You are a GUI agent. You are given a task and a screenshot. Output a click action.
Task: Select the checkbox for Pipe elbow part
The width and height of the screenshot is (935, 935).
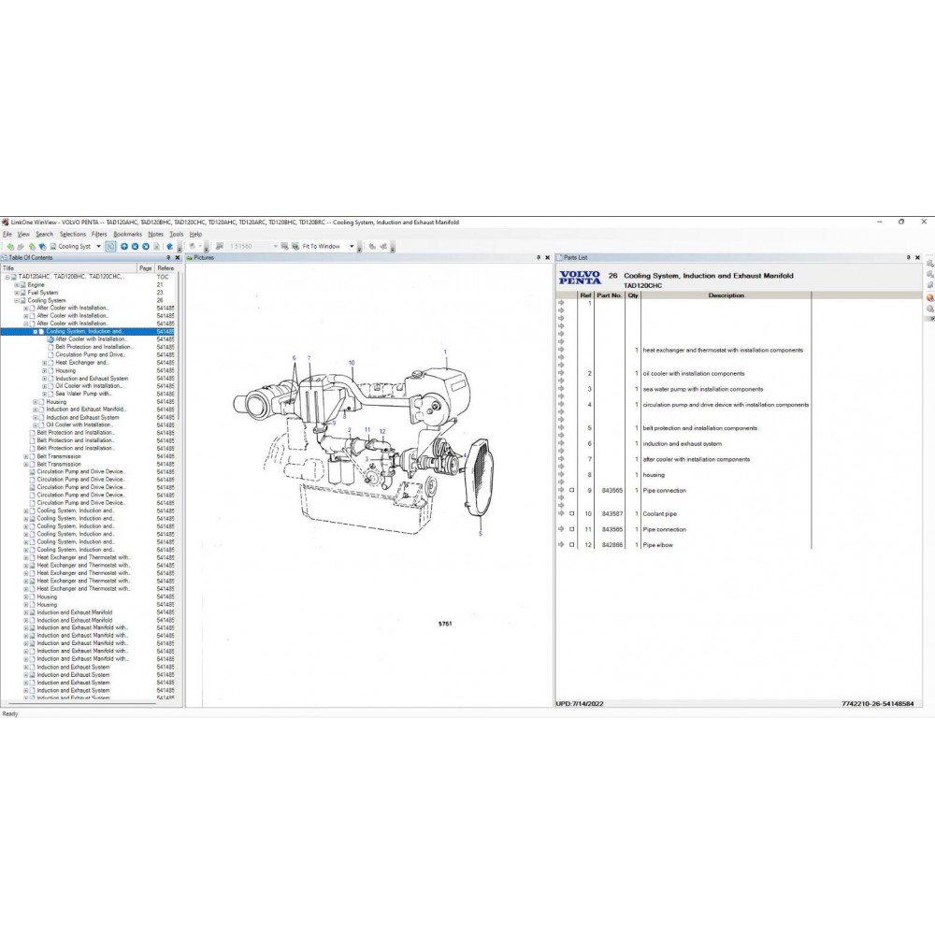pos(571,544)
